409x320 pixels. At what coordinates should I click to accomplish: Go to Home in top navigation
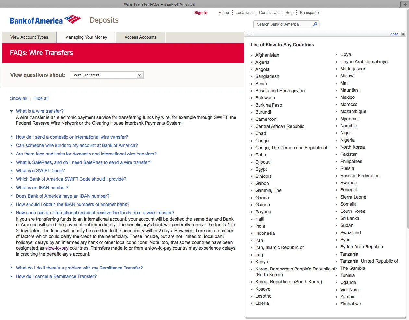(224, 13)
